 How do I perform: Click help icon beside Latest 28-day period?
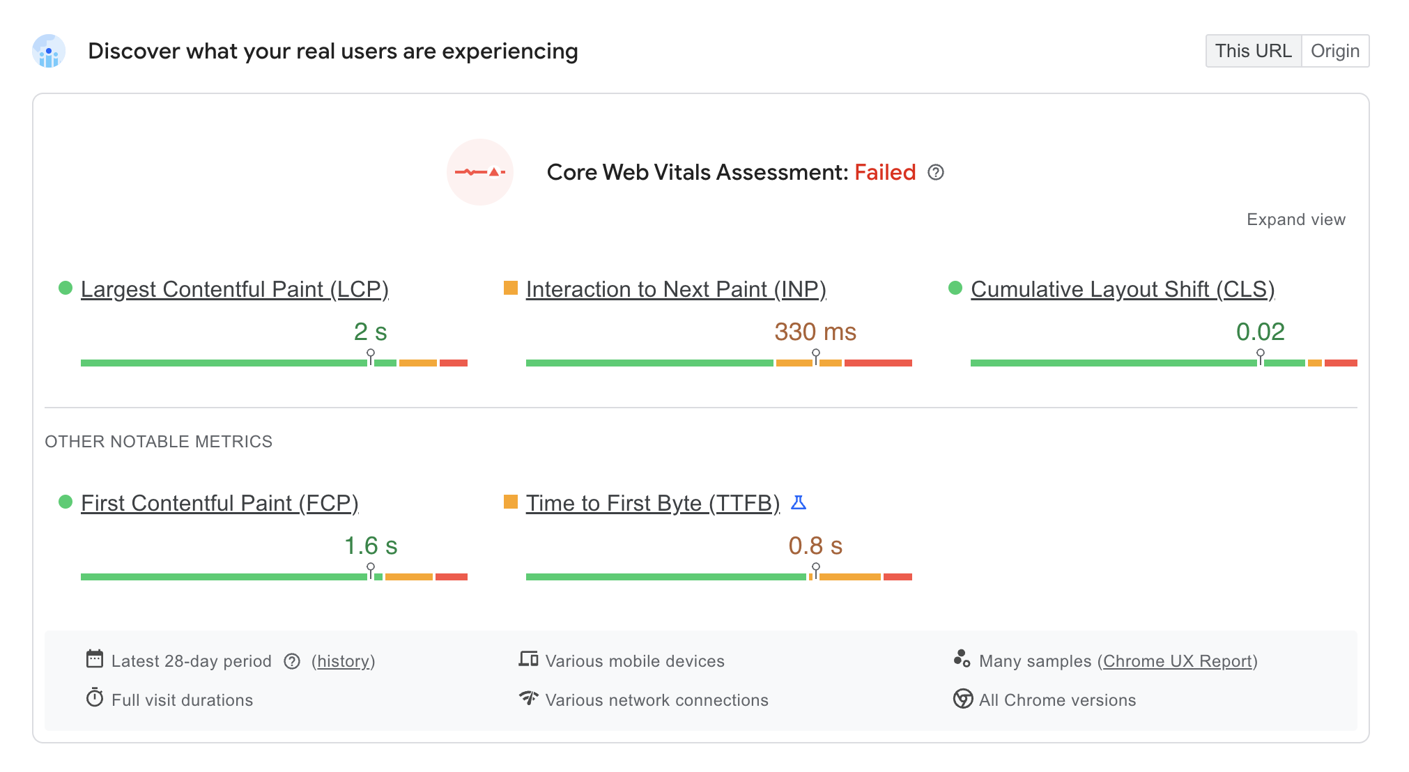pyautogui.click(x=292, y=661)
